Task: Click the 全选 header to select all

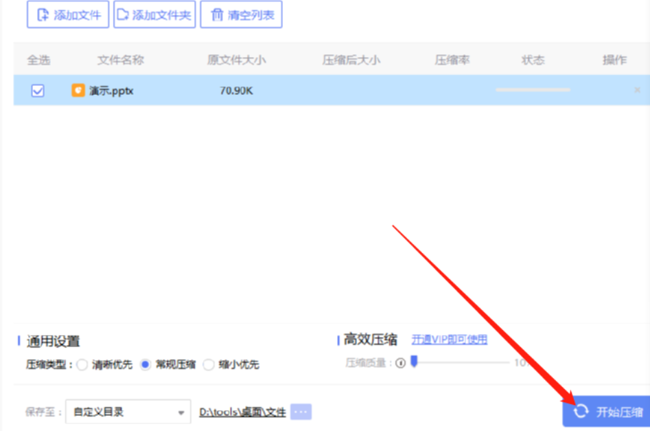Action: pos(38,60)
